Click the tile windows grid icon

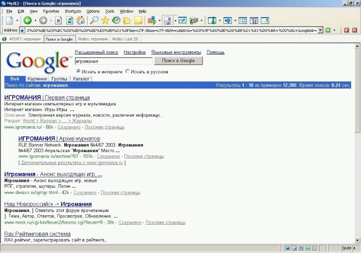click(243, 21)
